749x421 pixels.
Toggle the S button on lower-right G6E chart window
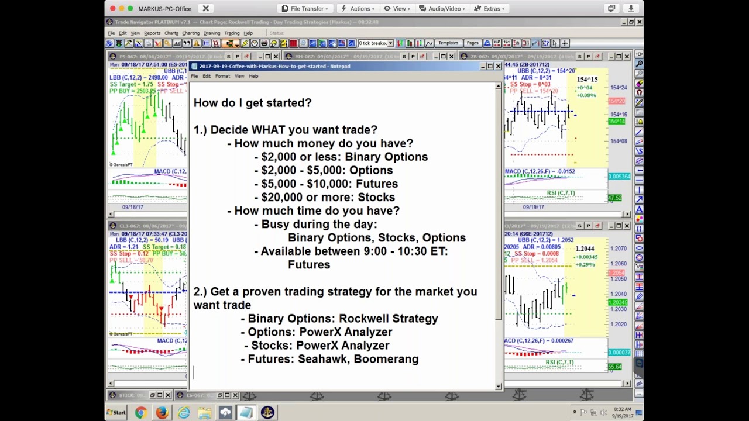pos(579,226)
